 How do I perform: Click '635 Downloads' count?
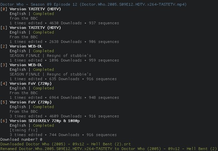coord(64,79)
